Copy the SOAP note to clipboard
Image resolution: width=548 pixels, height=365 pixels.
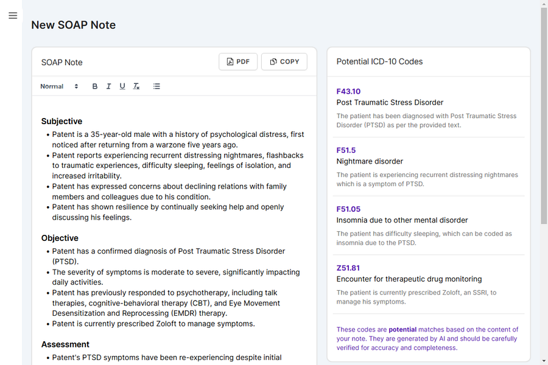(x=284, y=62)
